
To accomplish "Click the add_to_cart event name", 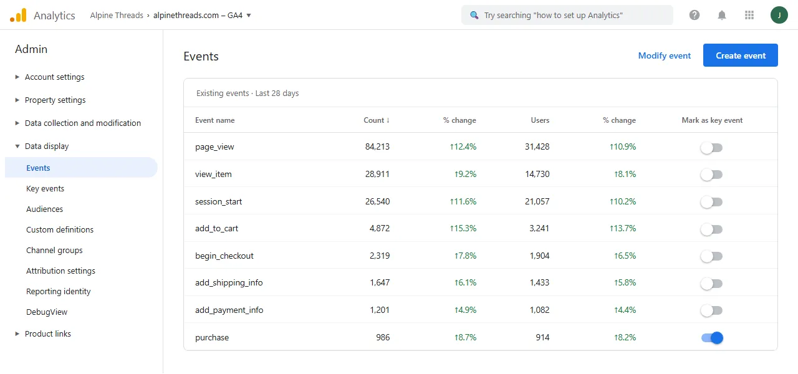I will (x=216, y=228).
